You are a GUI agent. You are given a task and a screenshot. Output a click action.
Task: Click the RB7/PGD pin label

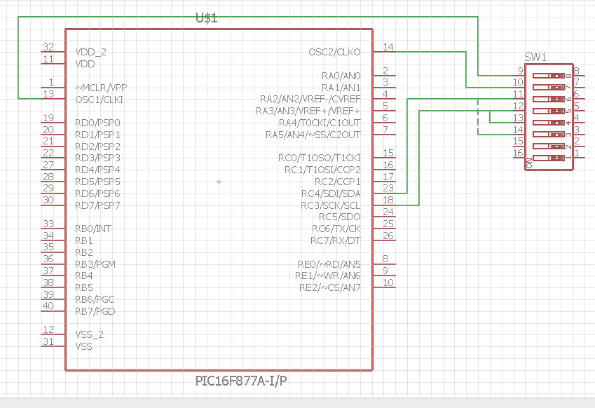95,311
